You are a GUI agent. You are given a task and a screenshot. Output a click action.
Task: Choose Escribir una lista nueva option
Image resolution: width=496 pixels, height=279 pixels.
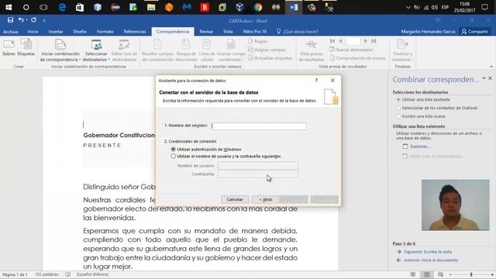420,116
